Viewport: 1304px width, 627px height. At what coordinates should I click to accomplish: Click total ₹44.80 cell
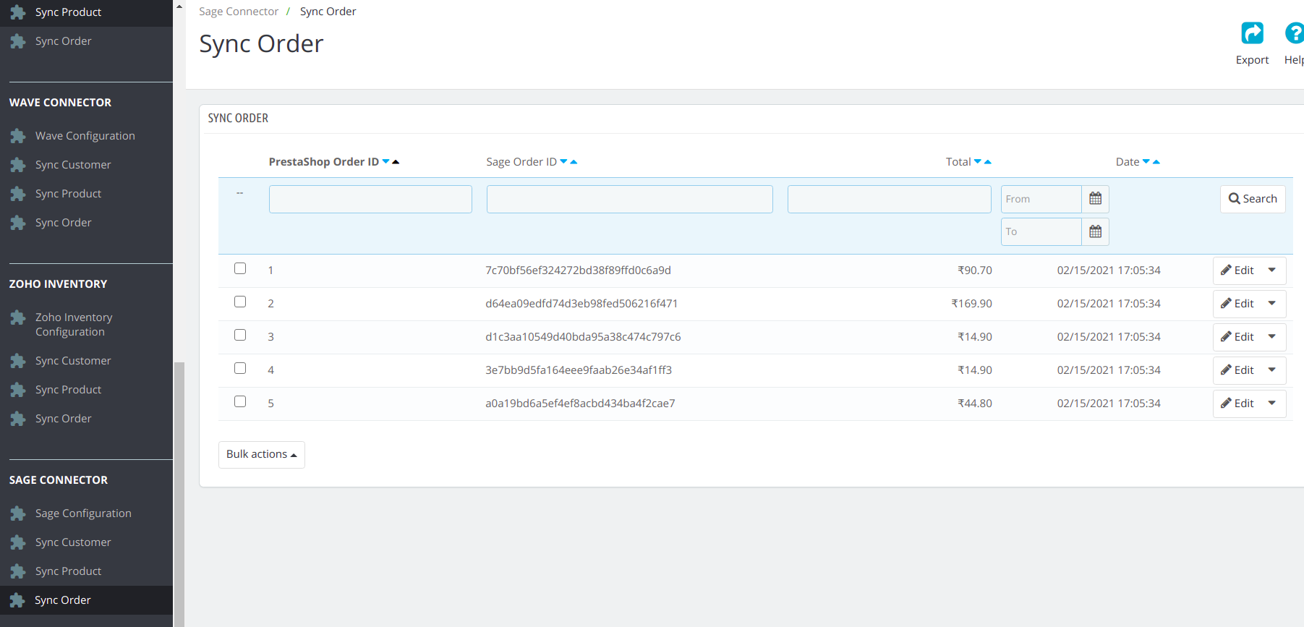(975, 404)
